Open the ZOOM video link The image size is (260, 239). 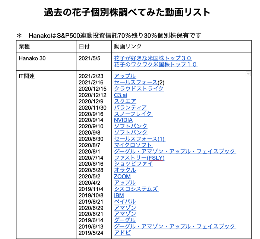122,177
